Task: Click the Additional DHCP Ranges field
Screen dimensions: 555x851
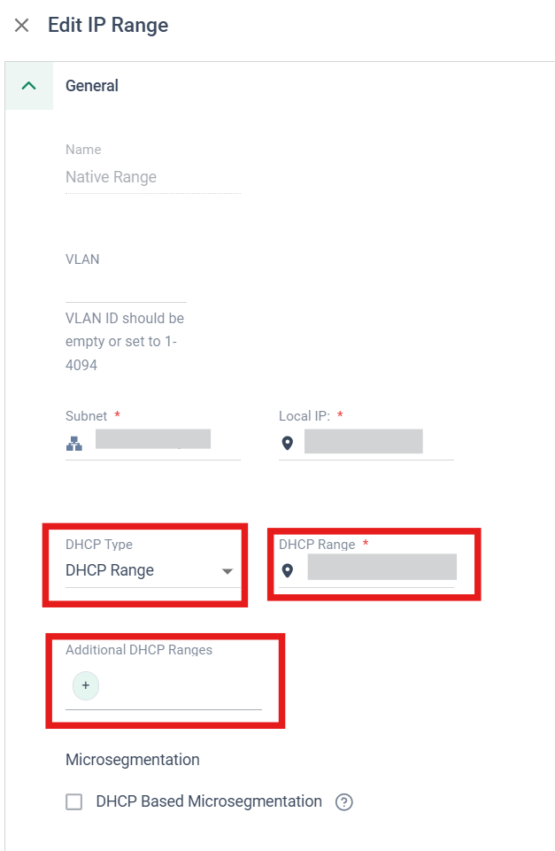Action: coord(164,686)
